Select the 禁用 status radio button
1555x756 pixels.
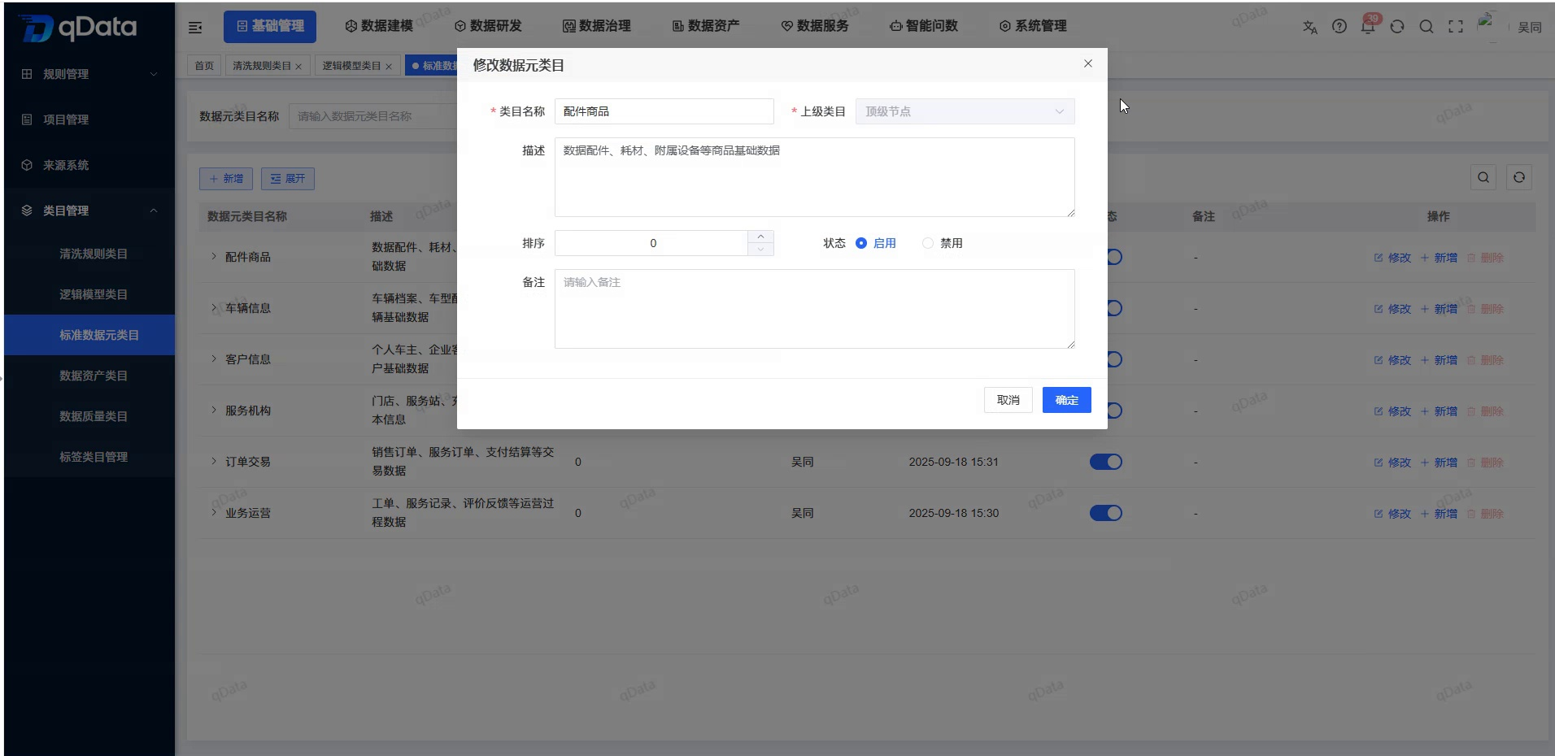(x=928, y=243)
